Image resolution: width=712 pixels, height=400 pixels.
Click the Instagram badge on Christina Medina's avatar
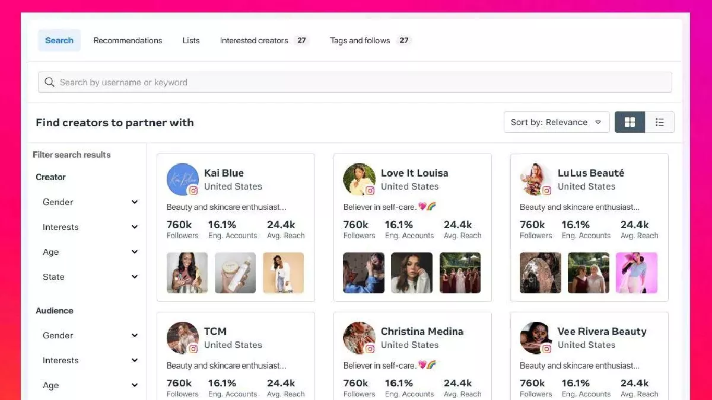click(x=370, y=349)
